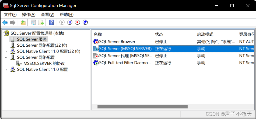Click 已停止 status of SQL Server 代理
Screen dimensions: 256x119
tap(161, 56)
